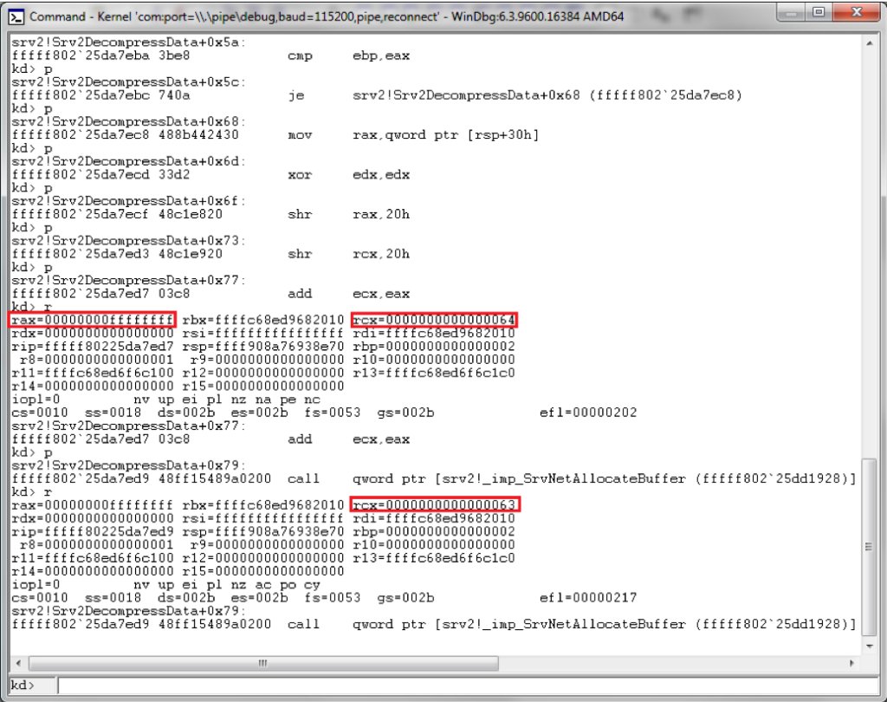Click the window title text
This screenshot has width=887, height=702.
(x=327, y=16)
